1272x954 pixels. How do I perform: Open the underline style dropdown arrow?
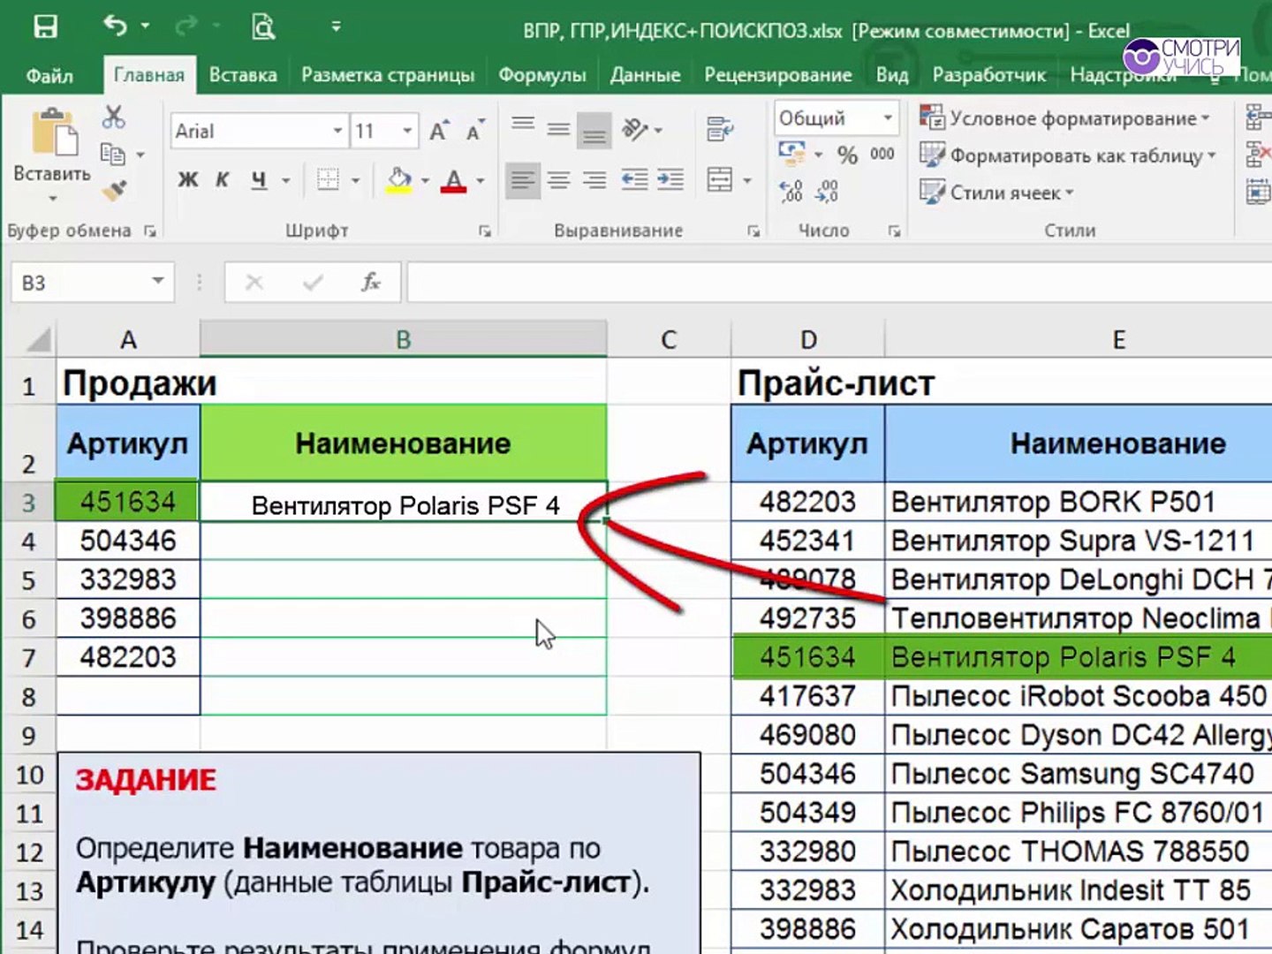point(285,180)
